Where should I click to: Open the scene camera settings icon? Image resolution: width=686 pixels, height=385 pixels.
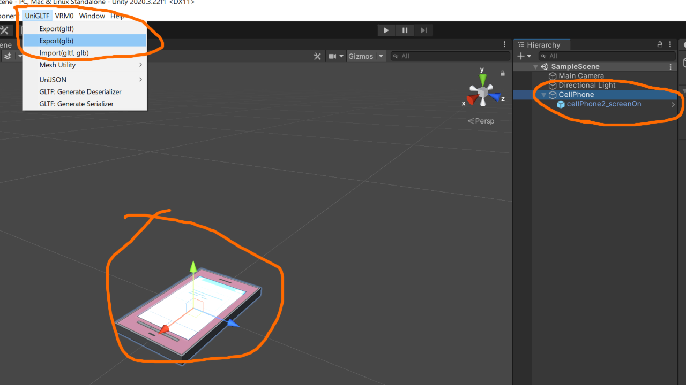click(333, 56)
